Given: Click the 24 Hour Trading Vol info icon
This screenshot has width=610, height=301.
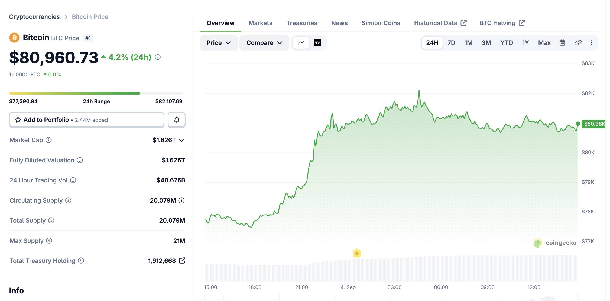Looking at the screenshot, I should point(73,180).
